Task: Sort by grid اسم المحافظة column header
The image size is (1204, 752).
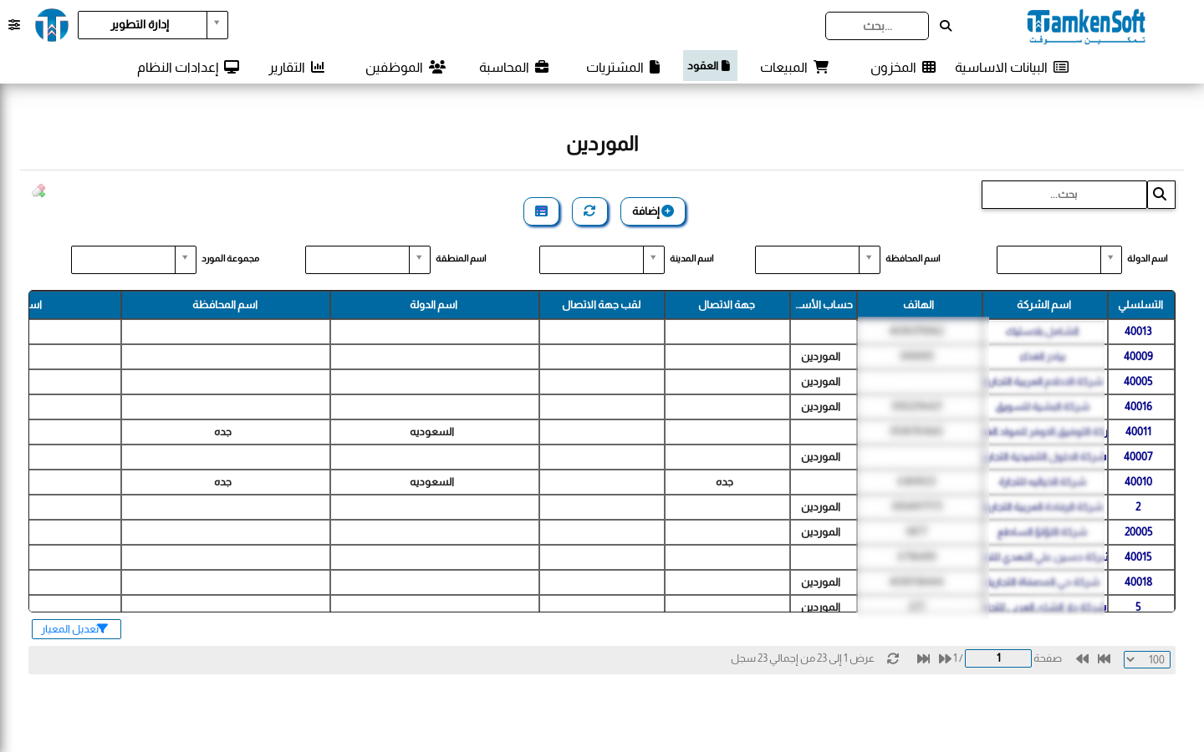Action: tap(225, 305)
